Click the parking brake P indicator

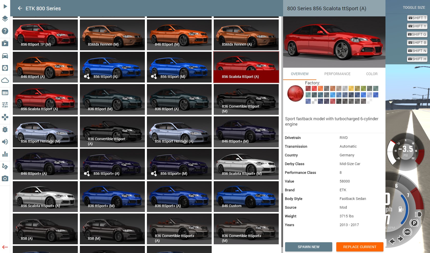pos(414,223)
